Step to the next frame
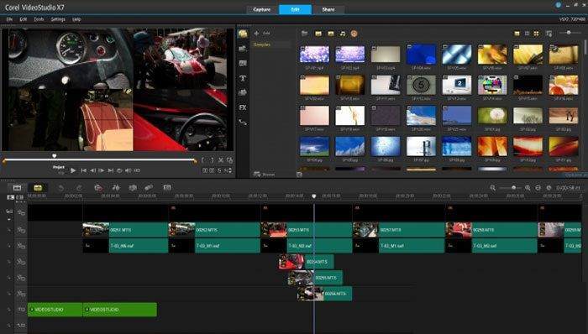The image size is (588, 334). click(102, 170)
